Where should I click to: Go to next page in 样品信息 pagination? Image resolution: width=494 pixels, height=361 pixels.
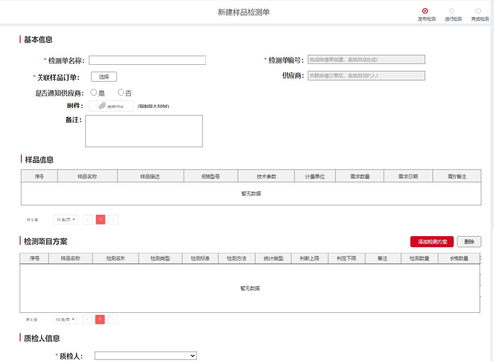click(113, 219)
